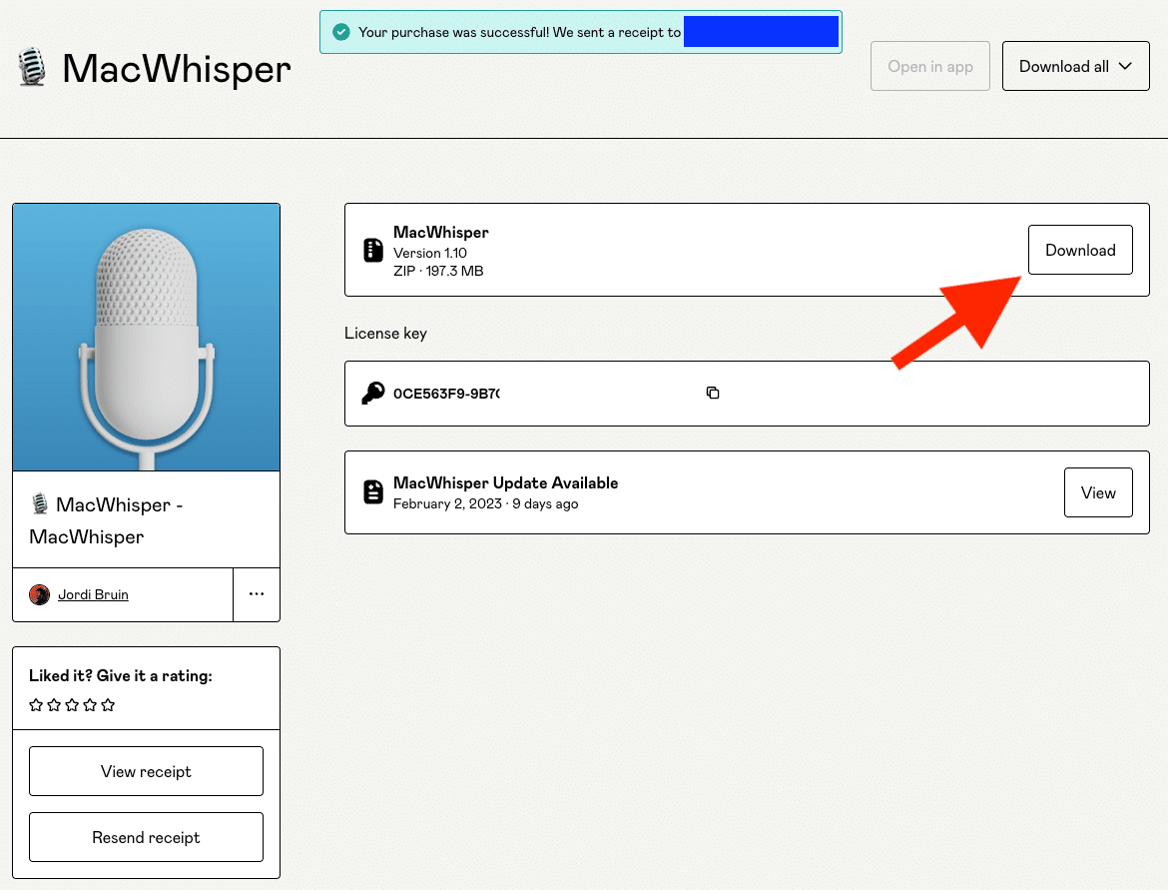
Task: Download the MacWhisper ZIP file
Action: coord(1080,250)
